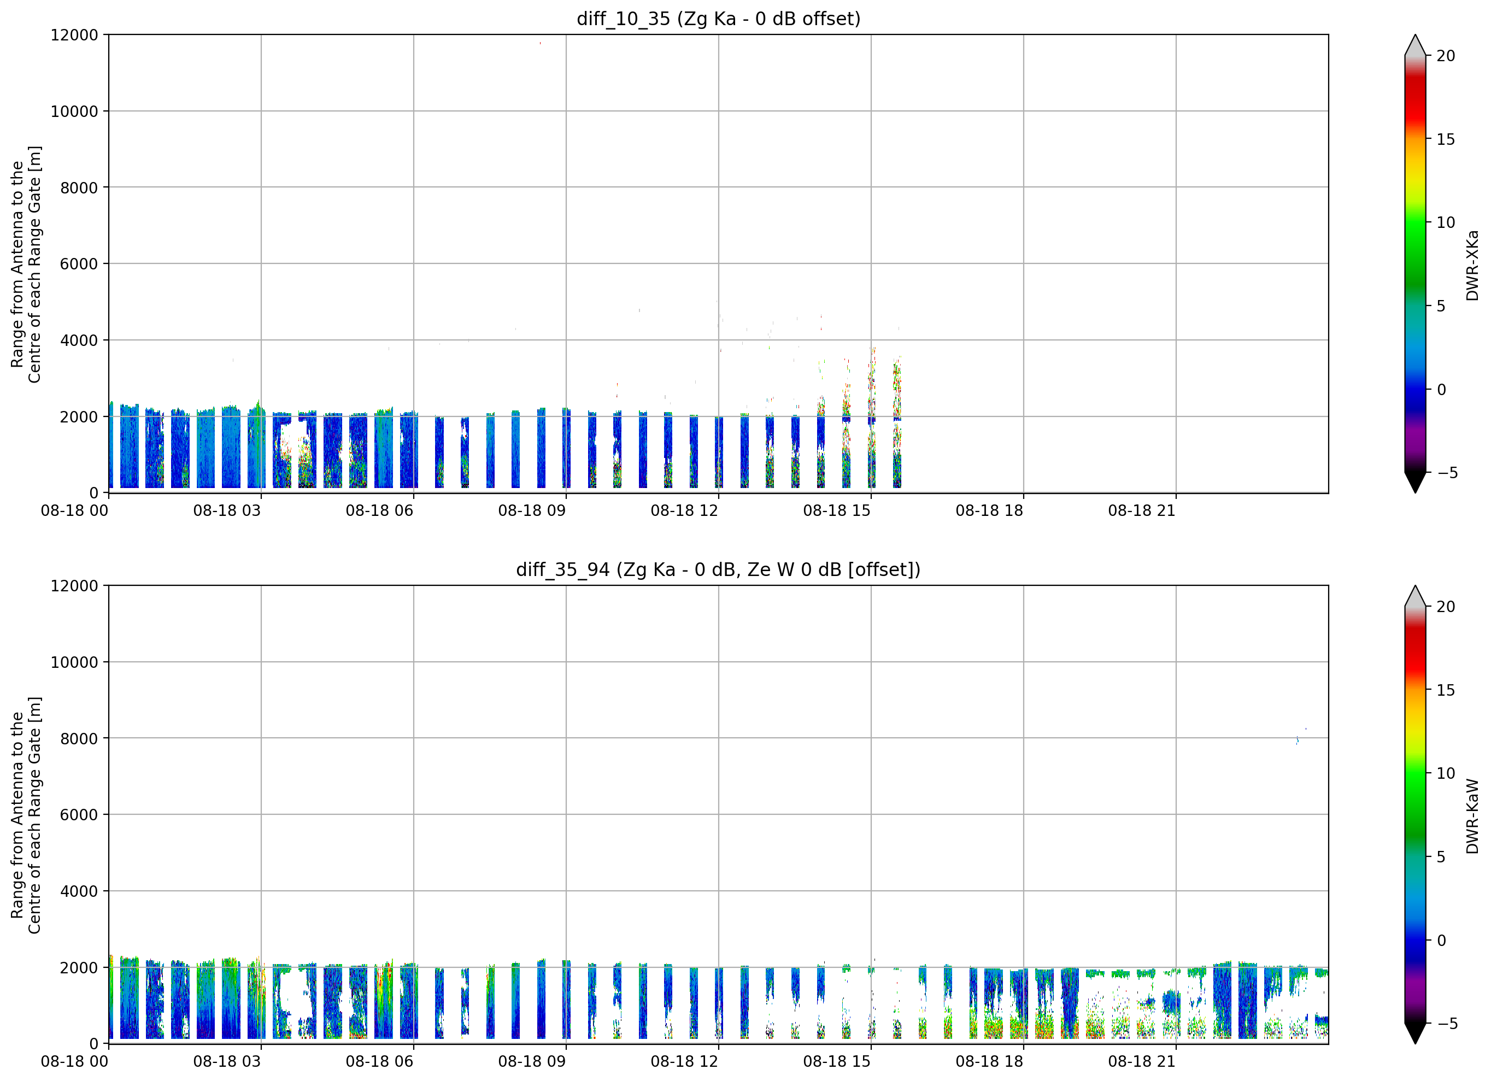Click the 08-18 21 tick on bottom plot
Image resolution: width=1491 pixels, height=1081 pixels.
(1142, 1062)
